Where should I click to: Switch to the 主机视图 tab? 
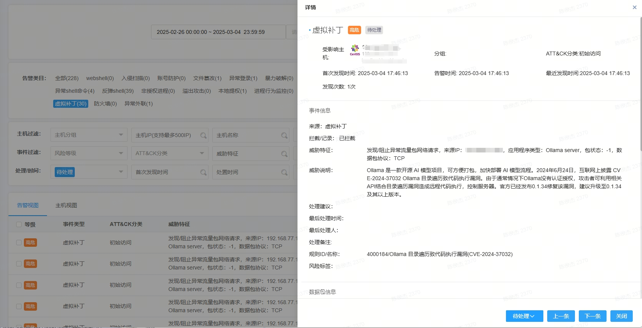66,205
